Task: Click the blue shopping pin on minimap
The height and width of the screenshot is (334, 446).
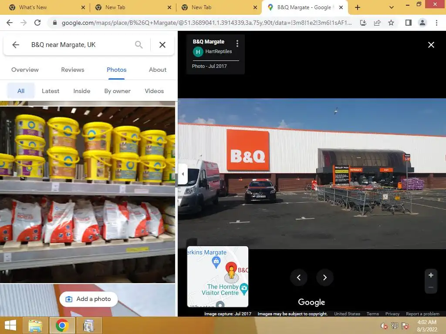Action: pyautogui.click(x=216, y=262)
